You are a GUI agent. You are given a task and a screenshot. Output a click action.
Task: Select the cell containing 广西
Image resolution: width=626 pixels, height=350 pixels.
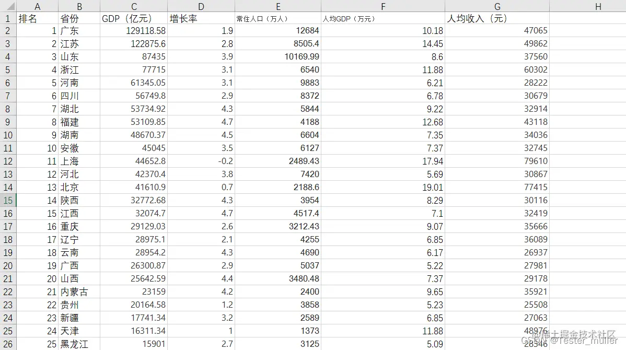coord(79,265)
